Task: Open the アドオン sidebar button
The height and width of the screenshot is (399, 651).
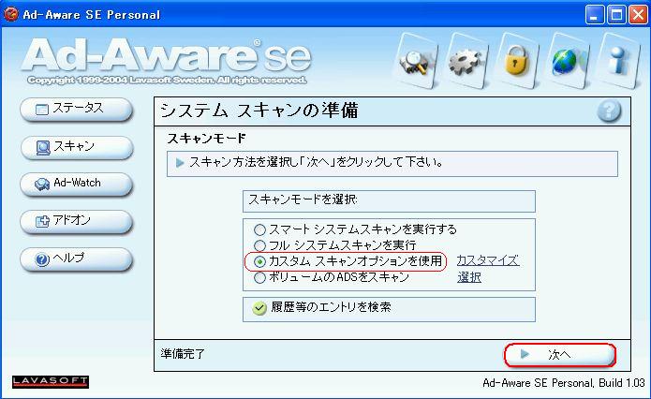Action: [77, 221]
